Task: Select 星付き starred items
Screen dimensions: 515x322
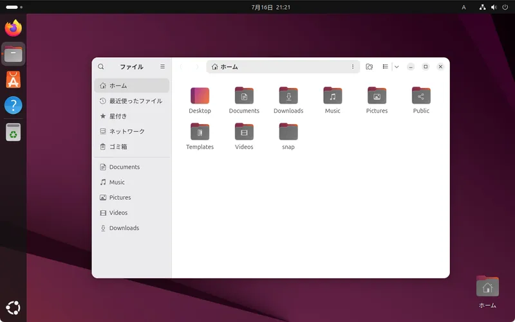Action: [x=132, y=116]
